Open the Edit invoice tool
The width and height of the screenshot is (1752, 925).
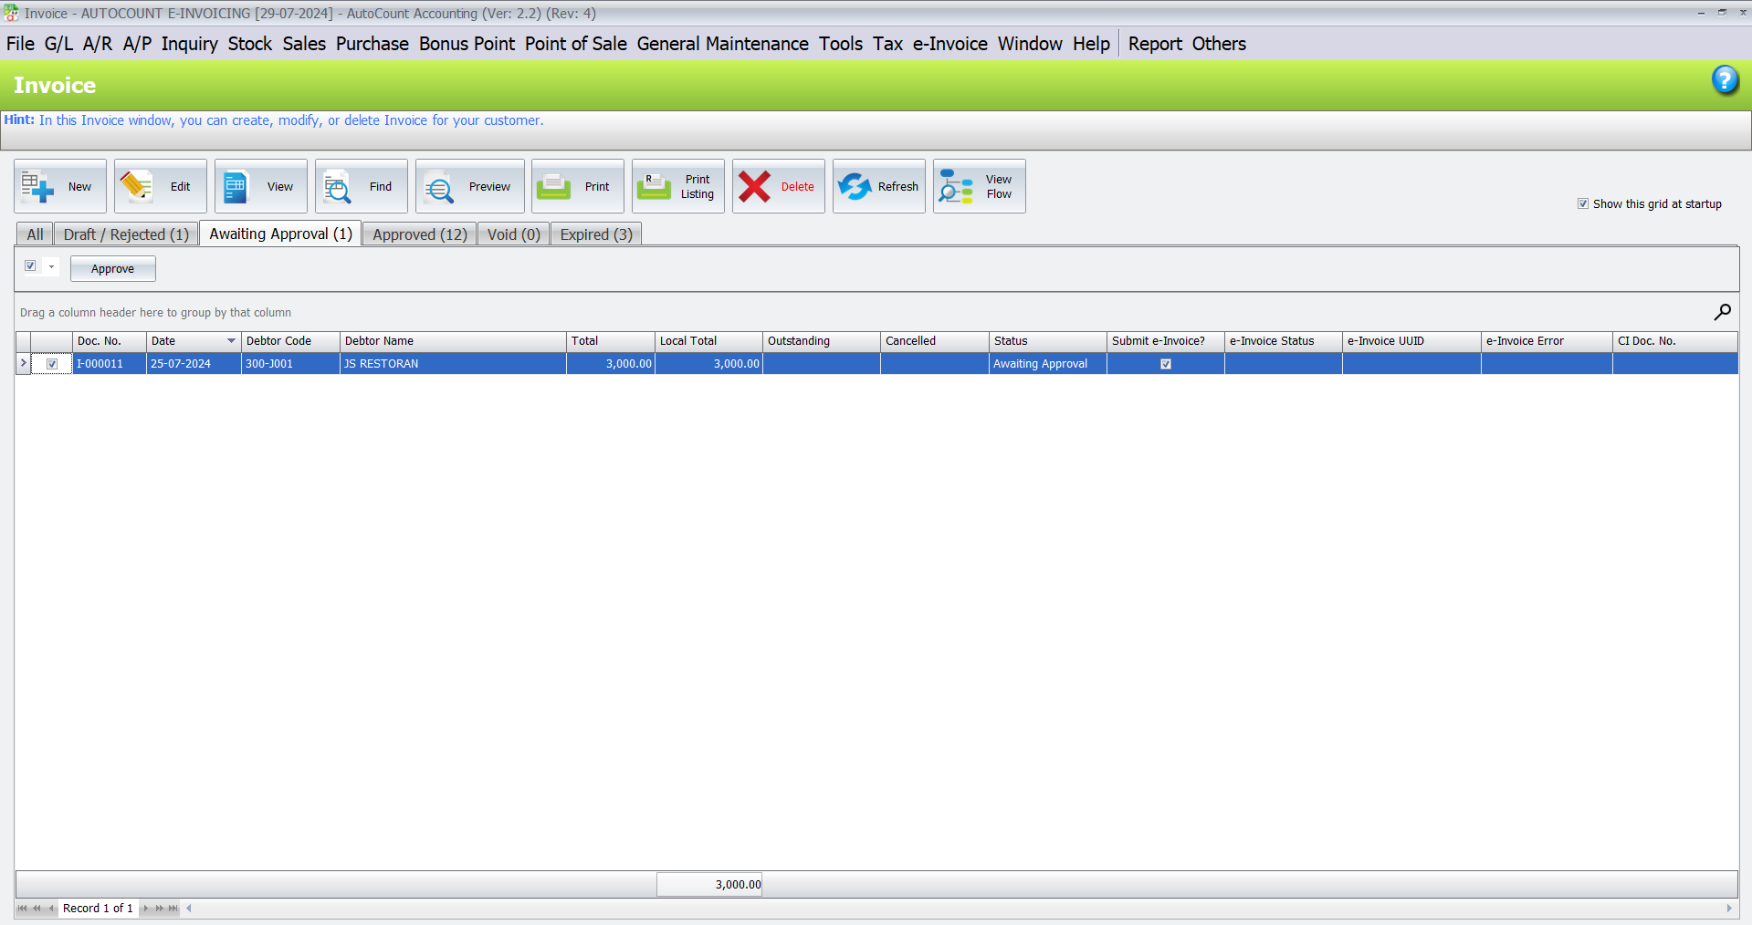pos(160,186)
